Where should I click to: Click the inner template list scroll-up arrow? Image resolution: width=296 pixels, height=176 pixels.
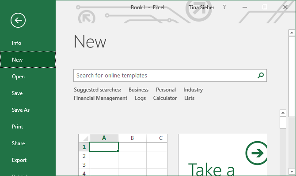pyautogui.click(x=283, y=113)
